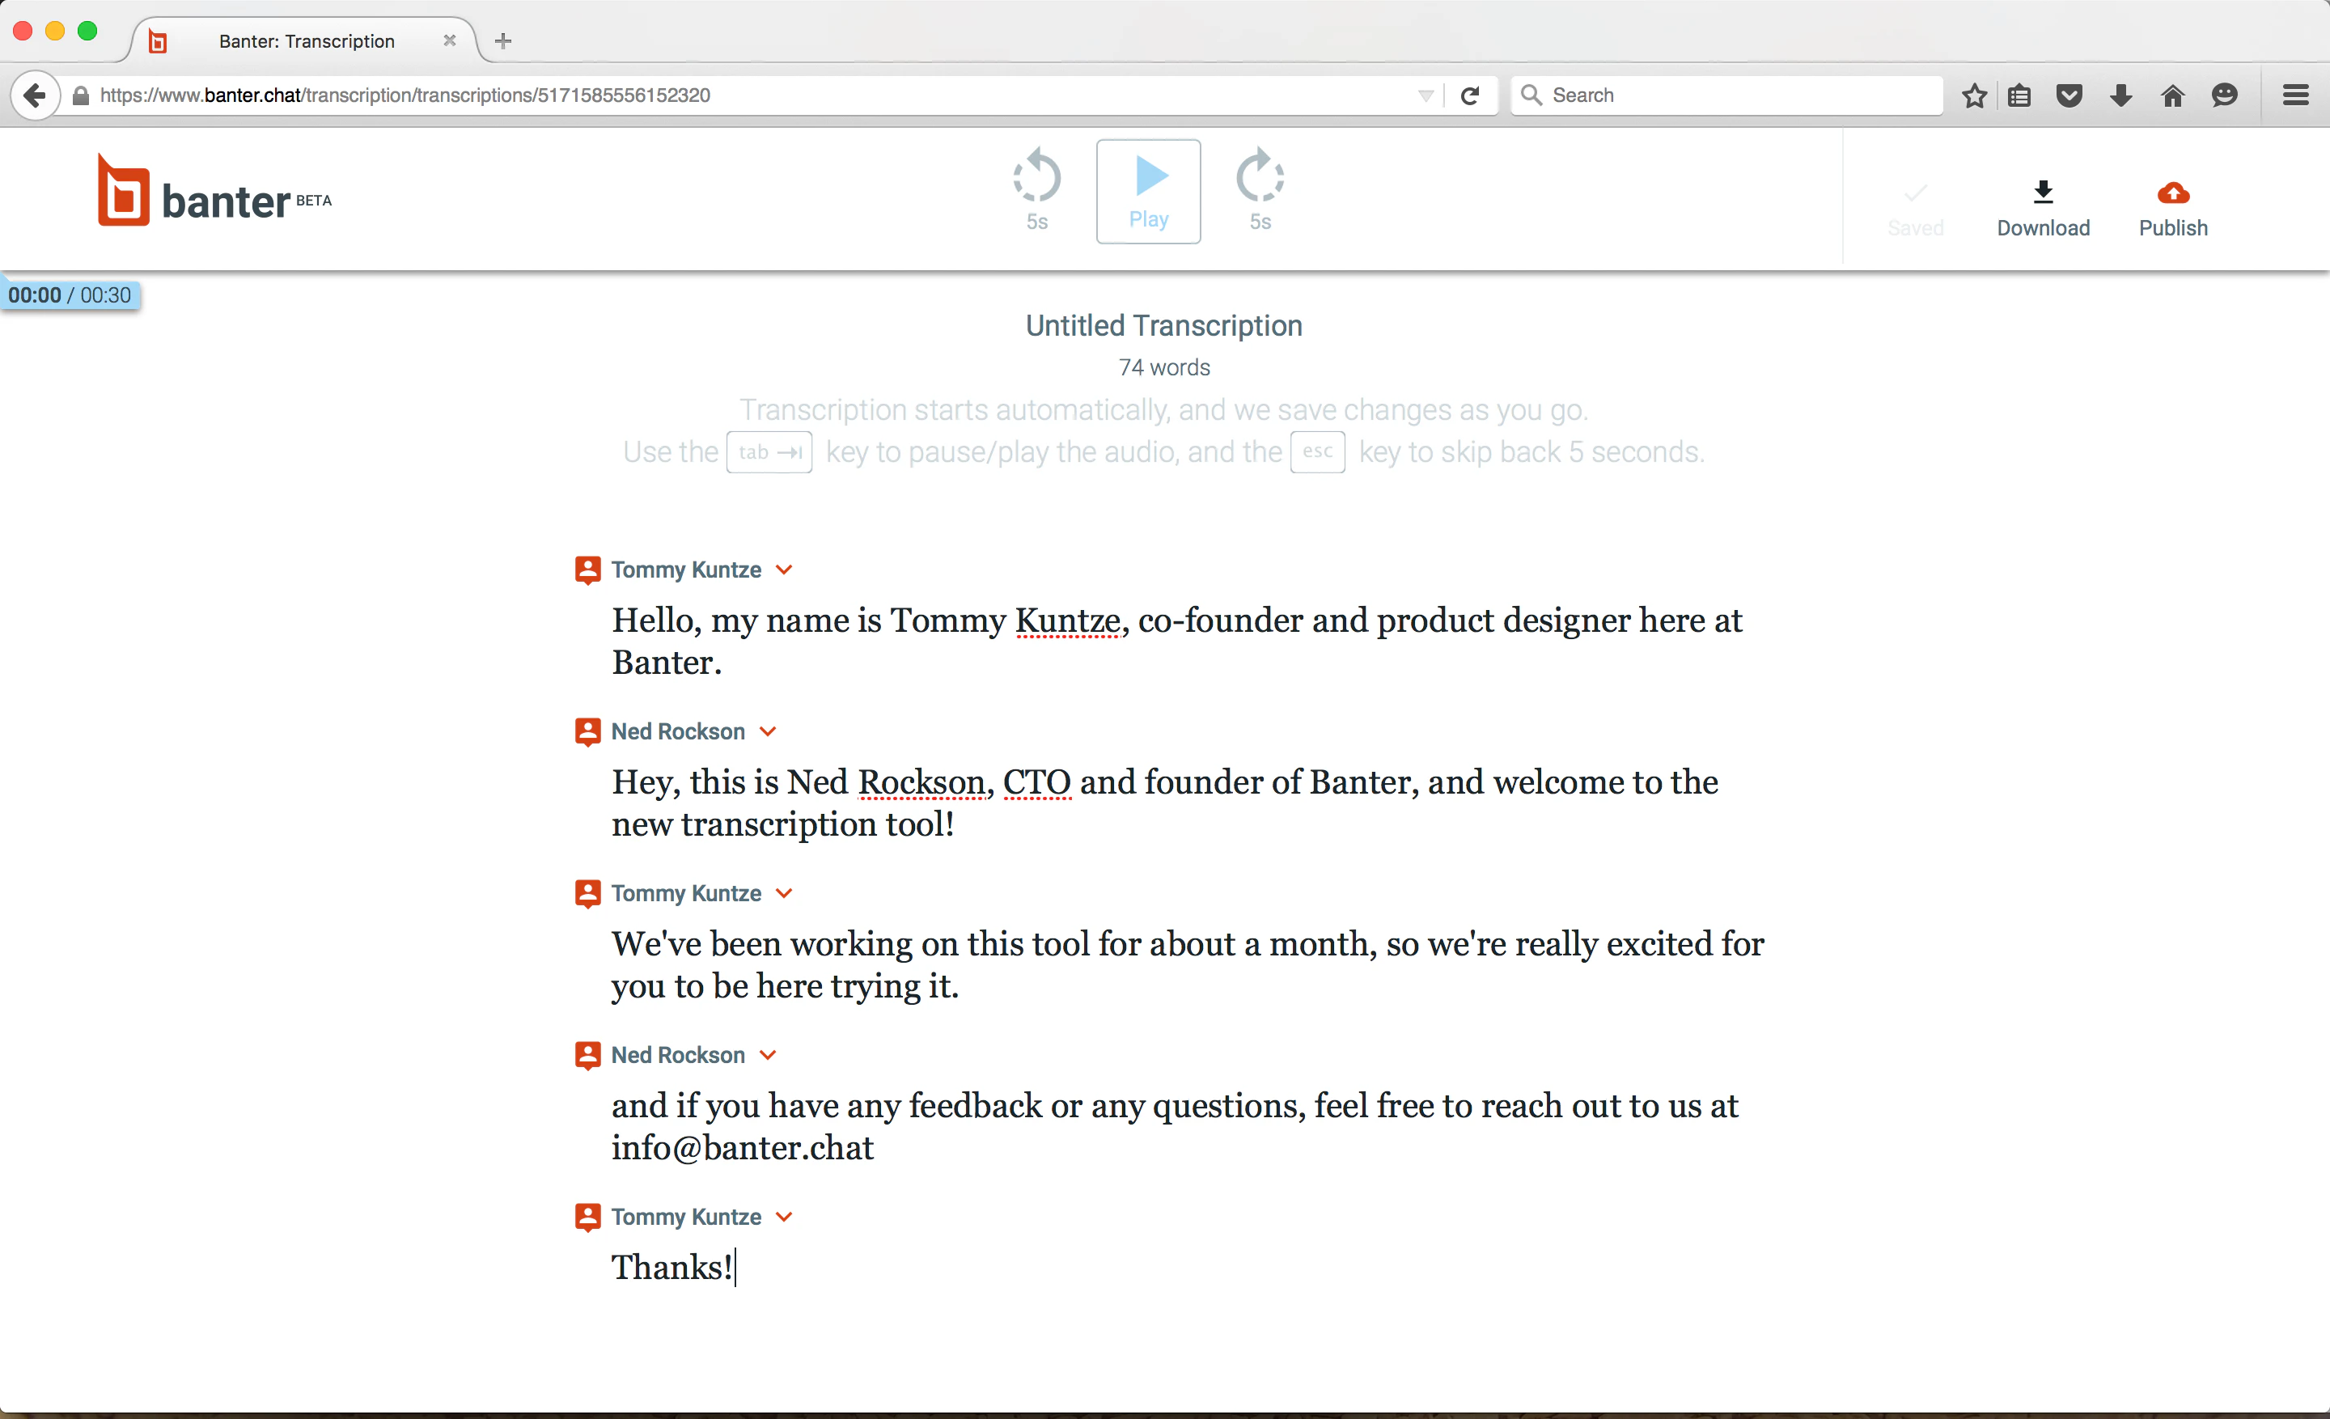Open speaker dropdown above 'Thanks!'
This screenshot has width=2330, height=1419.
(784, 1217)
